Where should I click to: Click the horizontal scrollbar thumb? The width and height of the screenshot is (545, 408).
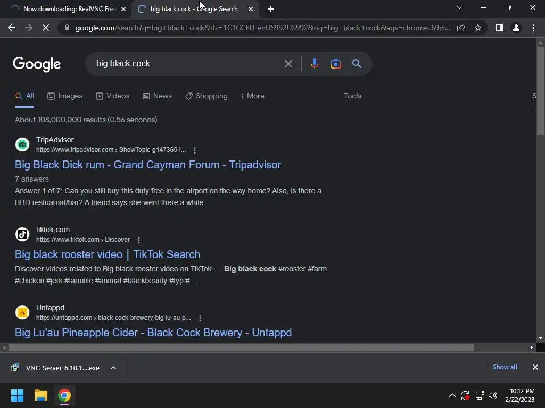coord(242,347)
